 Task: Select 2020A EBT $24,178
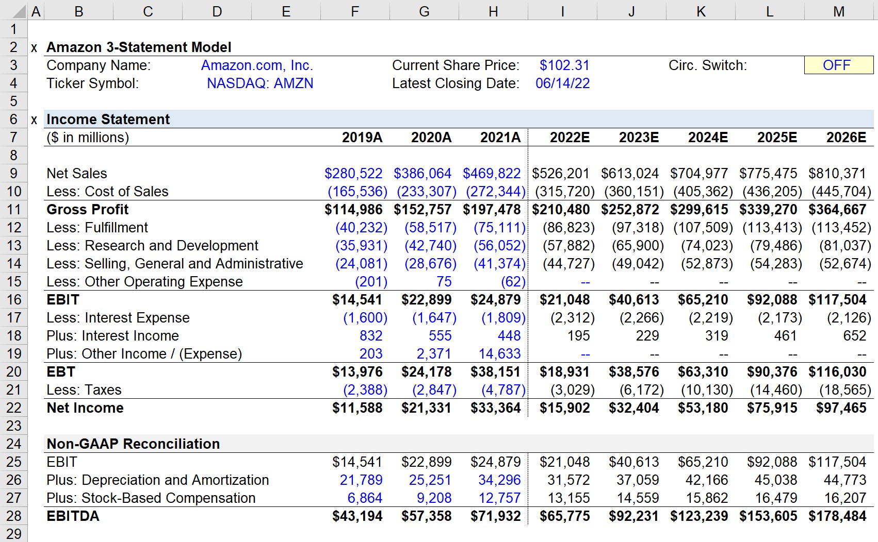[x=426, y=372]
